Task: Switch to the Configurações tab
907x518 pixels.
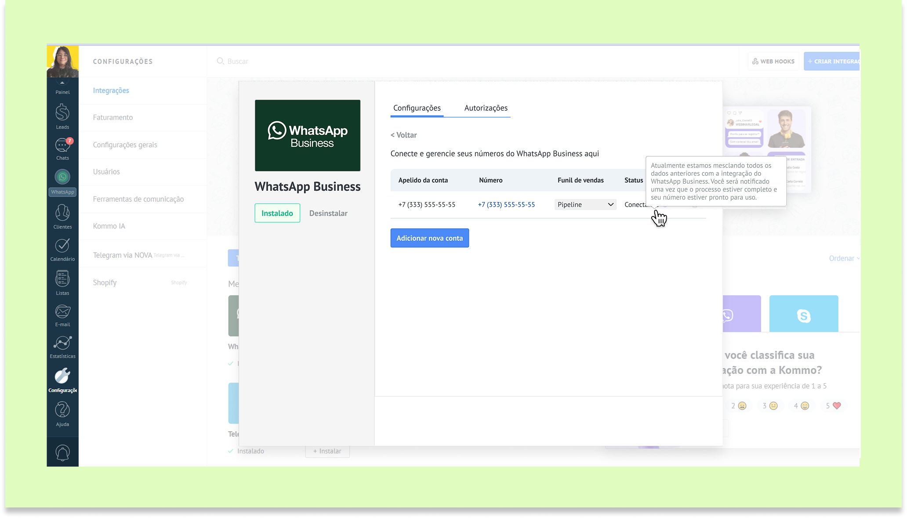Action: pyautogui.click(x=417, y=108)
